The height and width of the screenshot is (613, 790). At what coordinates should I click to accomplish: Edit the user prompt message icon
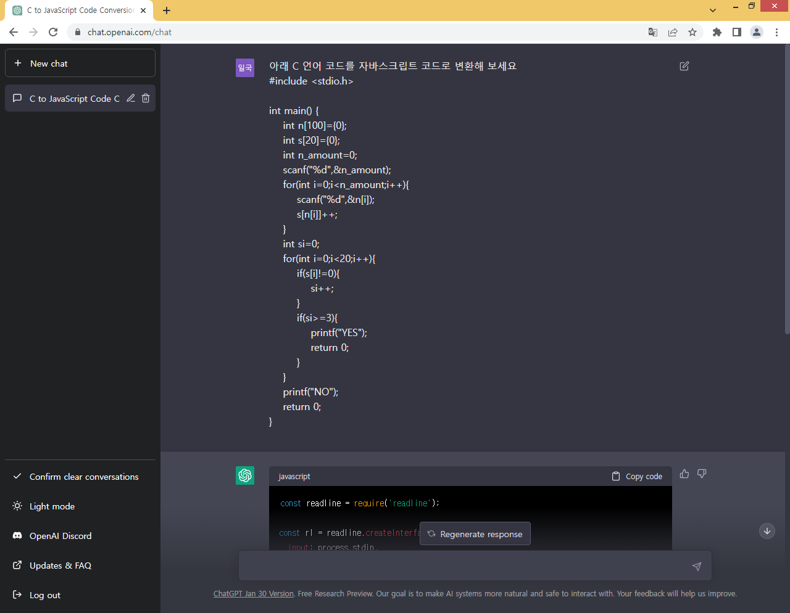click(x=684, y=66)
